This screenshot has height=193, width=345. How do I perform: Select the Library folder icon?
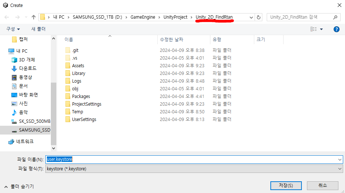pos(68,73)
